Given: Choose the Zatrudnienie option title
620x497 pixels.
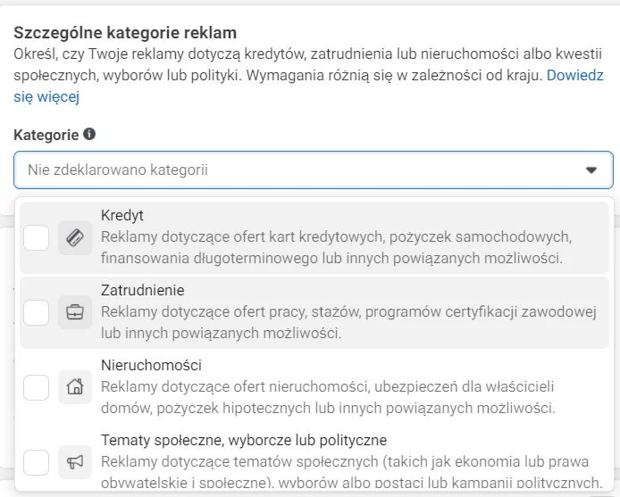Looking at the screenshot, I should coord(143,291).
